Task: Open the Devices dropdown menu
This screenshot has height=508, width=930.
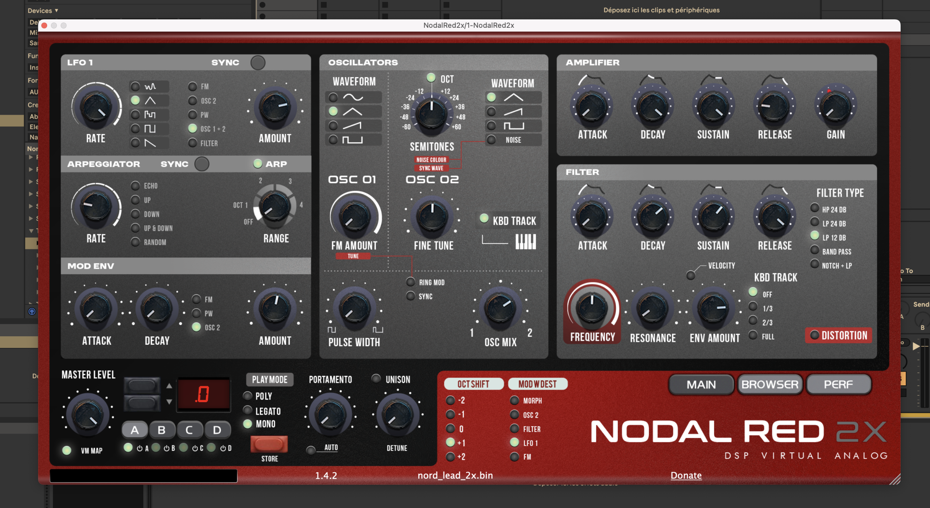Action: pos(43,10)
